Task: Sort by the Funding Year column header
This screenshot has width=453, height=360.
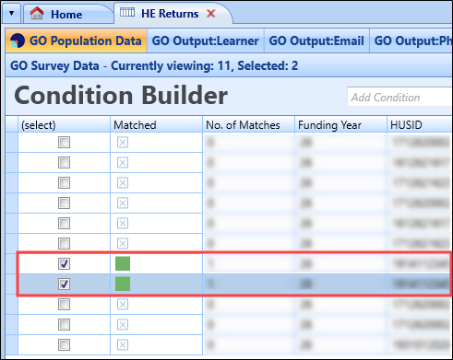Action: [x=340, y=125]
